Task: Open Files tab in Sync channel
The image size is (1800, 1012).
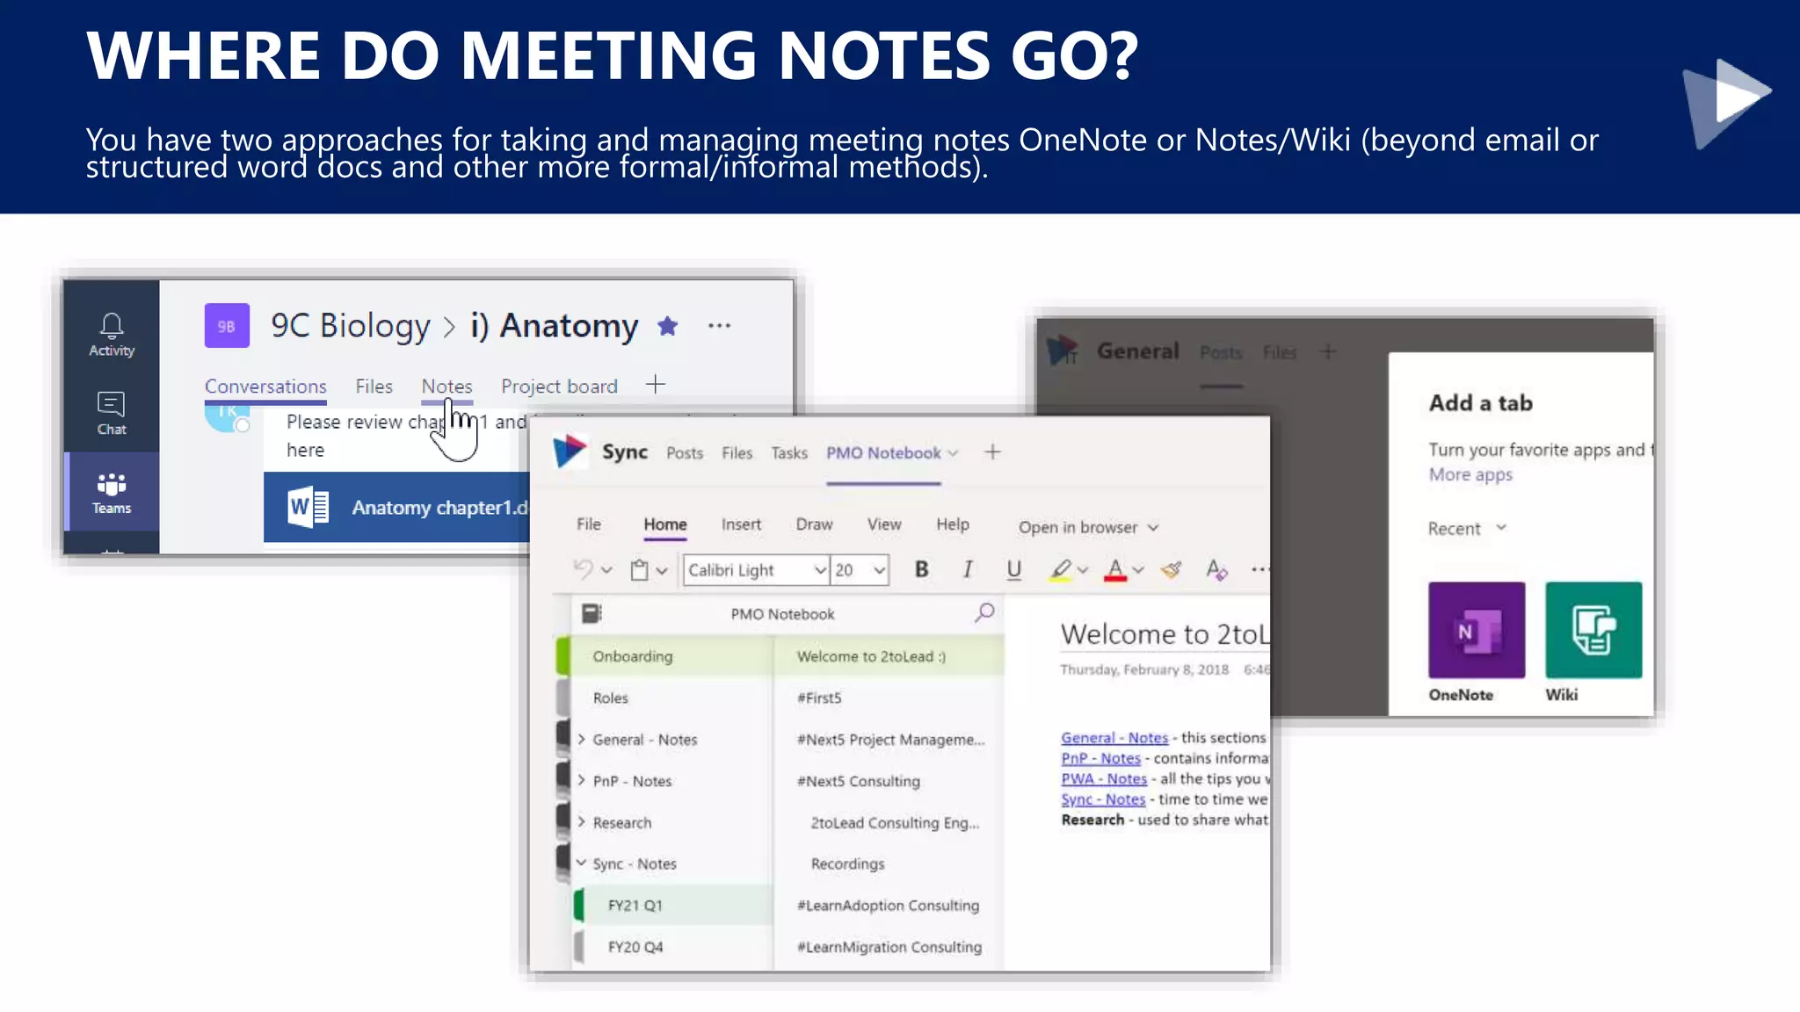Action: tap(737, 452)
